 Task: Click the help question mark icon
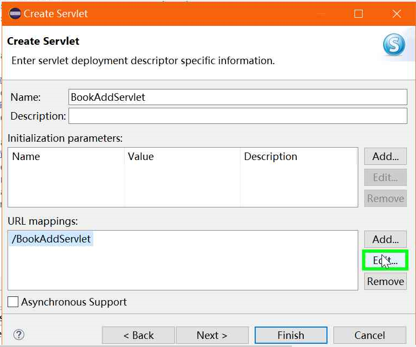click(19, 335)
